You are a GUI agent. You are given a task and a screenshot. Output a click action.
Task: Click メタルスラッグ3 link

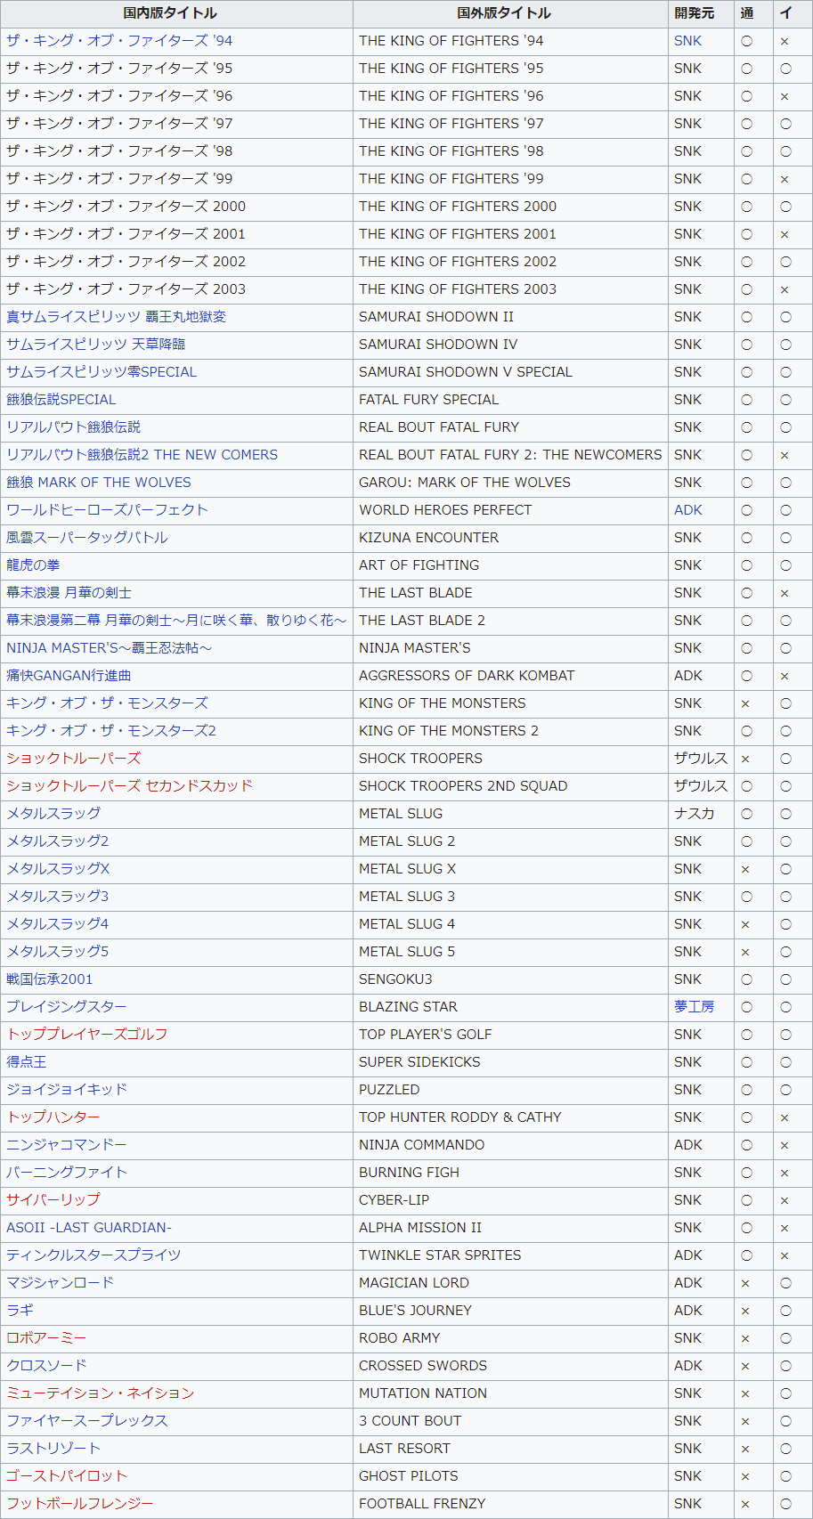57,897
